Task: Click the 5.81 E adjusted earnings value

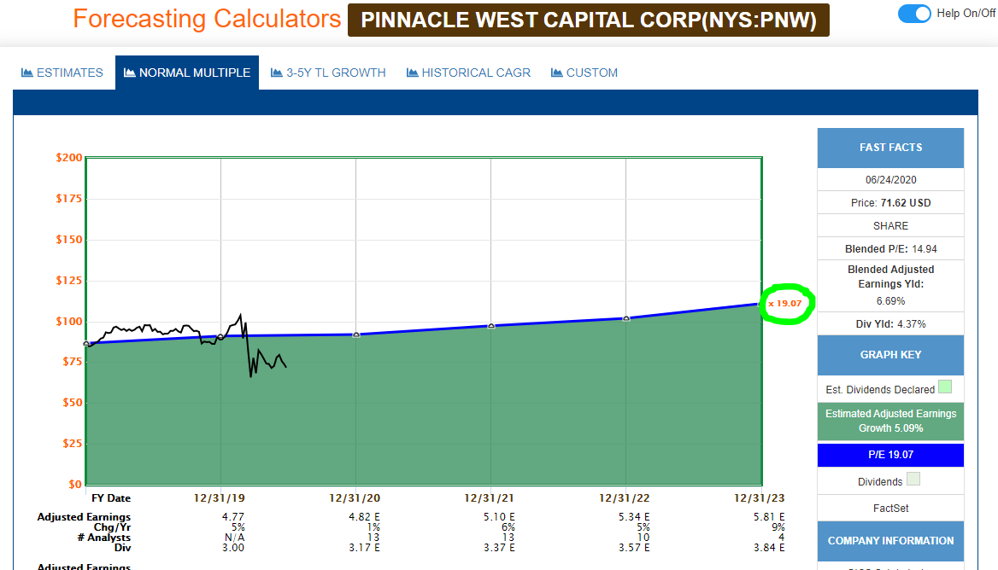Action: [769, 516]
